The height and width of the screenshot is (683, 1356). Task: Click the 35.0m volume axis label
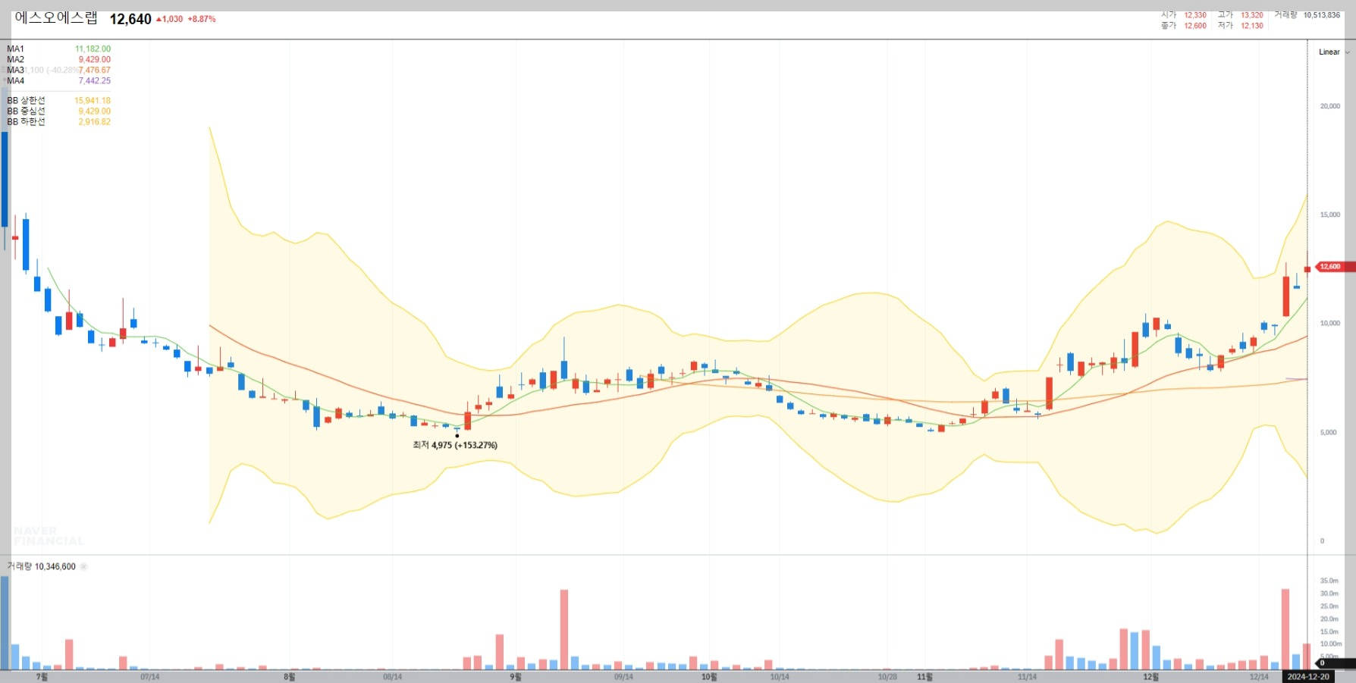coord(1329,581)
